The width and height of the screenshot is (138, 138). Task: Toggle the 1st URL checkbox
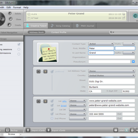[52, 101]
